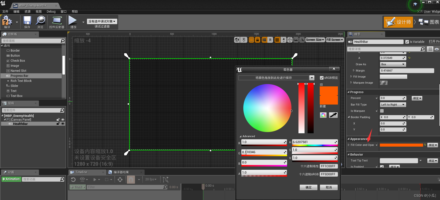Click the landscape image icon in viewport toolbar
The height and width of the screenshot is (200, 440).
click(x=296, y=40)
